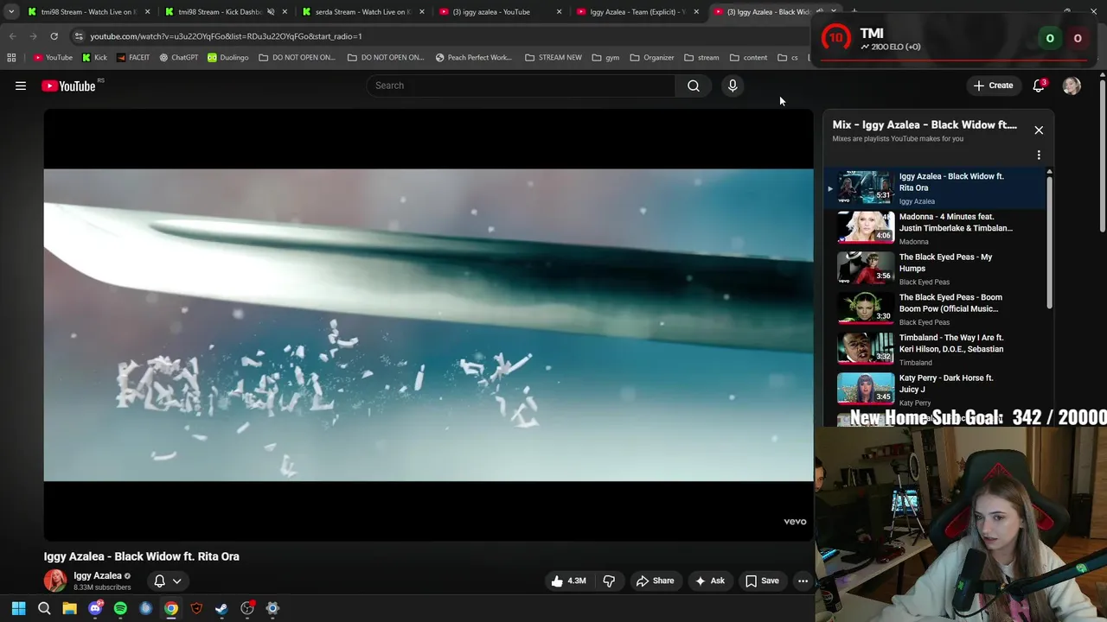This screenshot has height=622, width=1107.
Task: Save video to a playlist
Action: [x=762, y=581]
